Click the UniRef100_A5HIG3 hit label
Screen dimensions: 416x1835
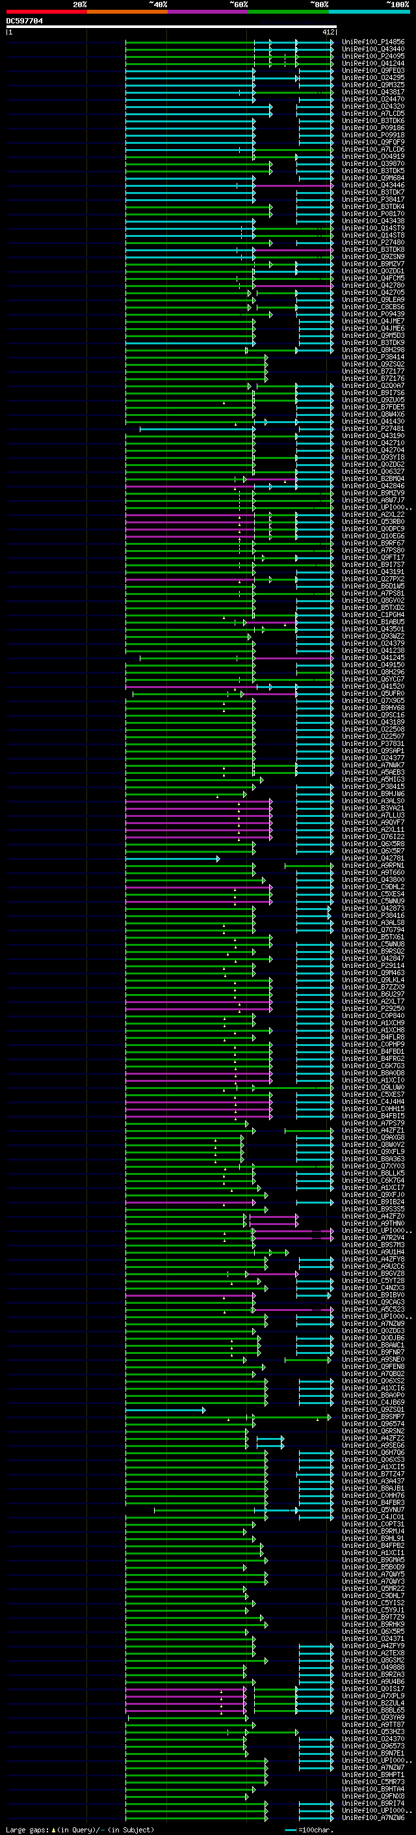(373, 779)
